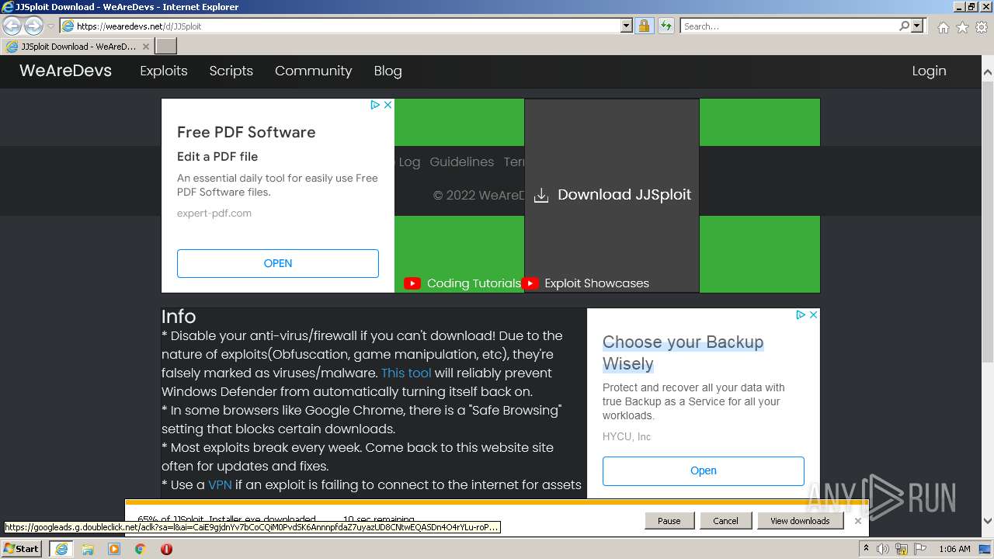Open the Windows Start menu
The image size is (994, 559).
coord(21,548)
